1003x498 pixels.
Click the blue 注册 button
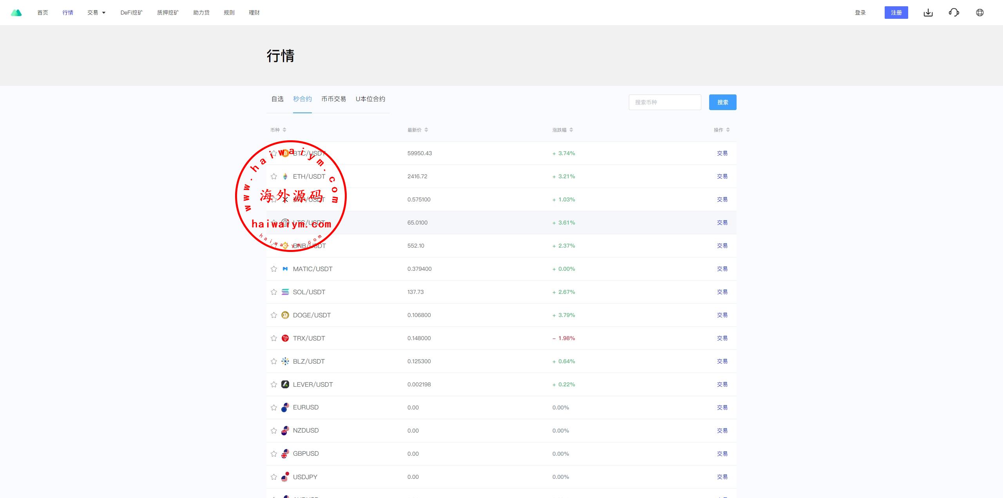(x=896, y=13)
